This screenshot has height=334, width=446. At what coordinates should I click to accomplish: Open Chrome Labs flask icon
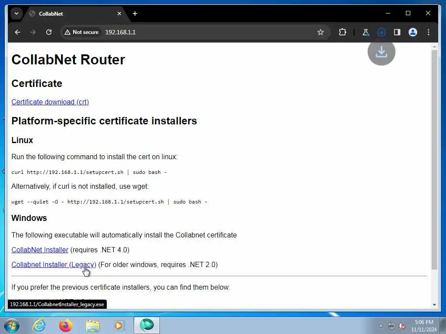tap(366, 32)
